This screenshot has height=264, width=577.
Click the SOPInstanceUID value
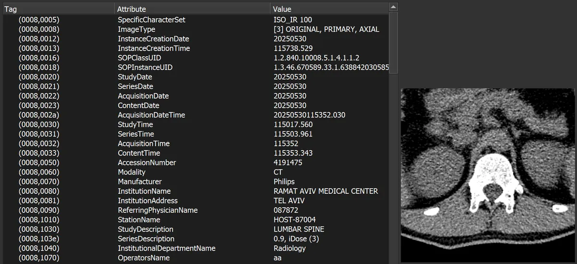tap(331, 67)
